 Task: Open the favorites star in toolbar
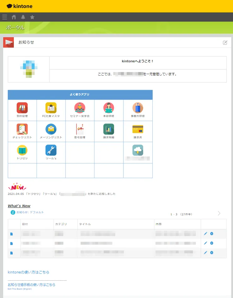click(32, 17)
